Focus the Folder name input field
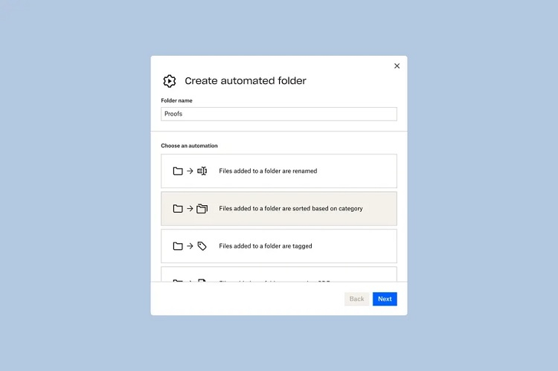Screen dimensions: 558x371 (279, 114)
